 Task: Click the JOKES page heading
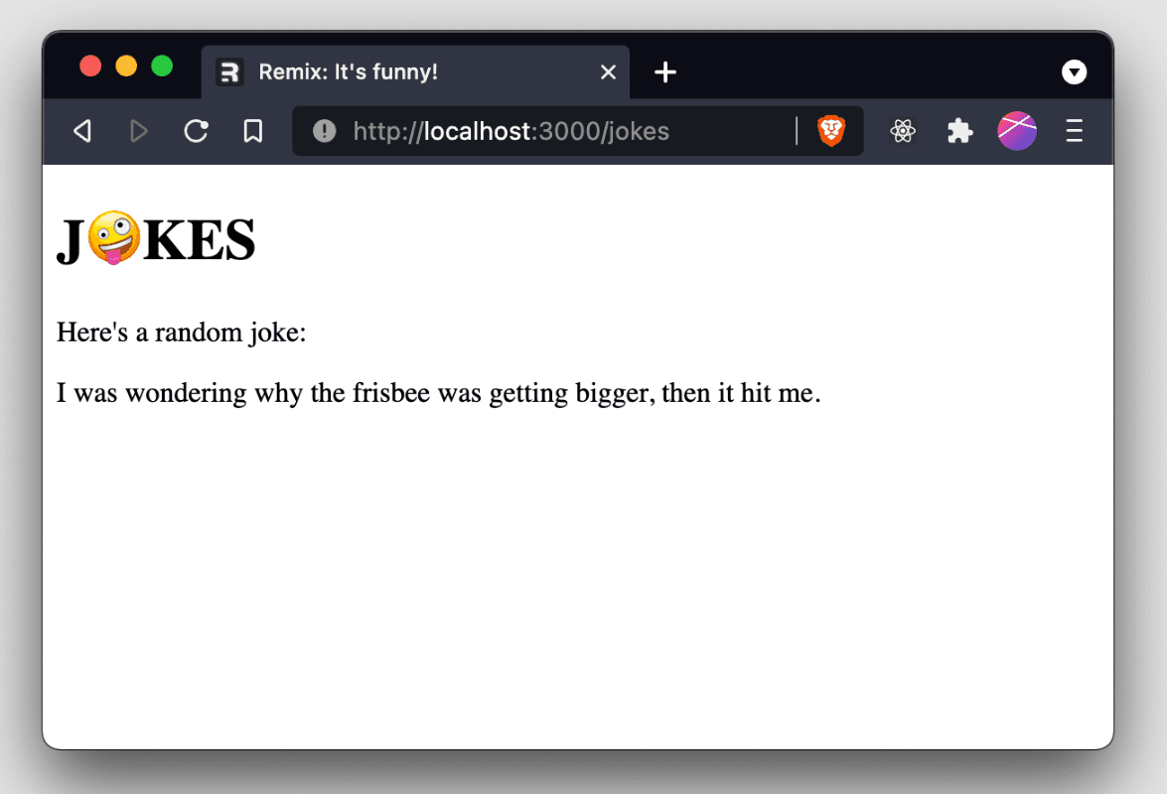[156, 238]
